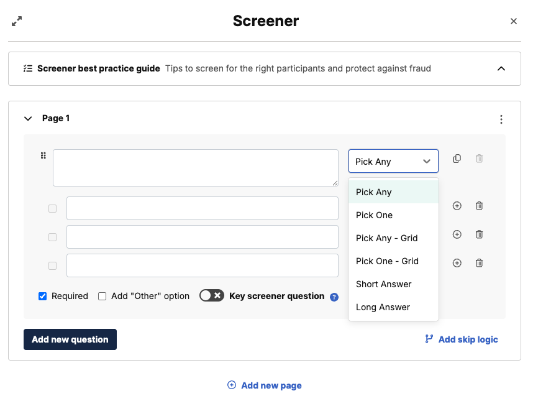Select Pick One from the dropdown list

pyautogui.click(x=375, y=215)
